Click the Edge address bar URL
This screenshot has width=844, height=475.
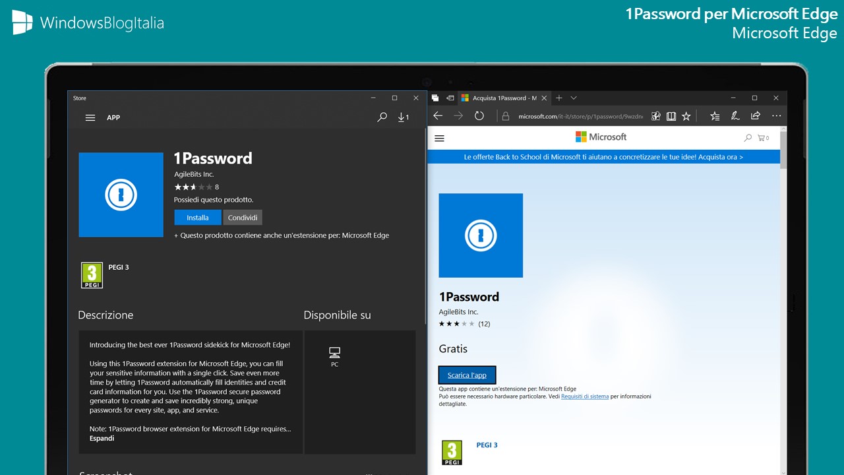(x=580, y=116)
